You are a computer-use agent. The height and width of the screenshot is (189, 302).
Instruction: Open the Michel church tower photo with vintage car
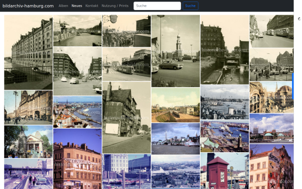176,51
